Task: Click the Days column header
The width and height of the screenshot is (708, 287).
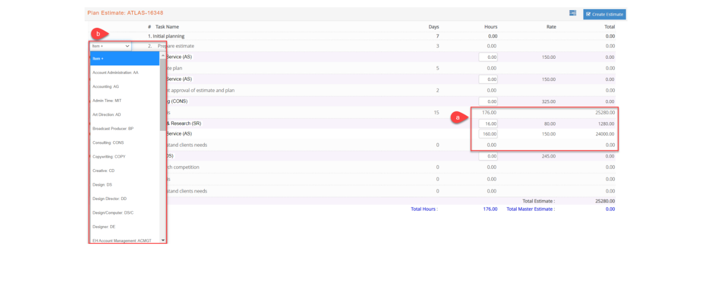Action: click(x=434, y=27)
